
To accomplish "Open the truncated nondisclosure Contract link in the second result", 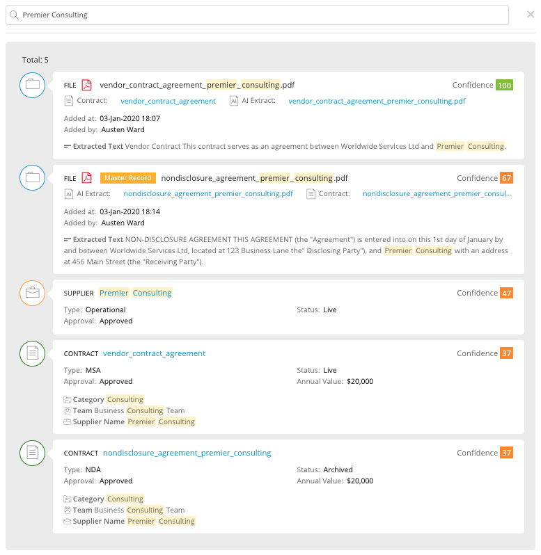I will click(x=437, y=194).
